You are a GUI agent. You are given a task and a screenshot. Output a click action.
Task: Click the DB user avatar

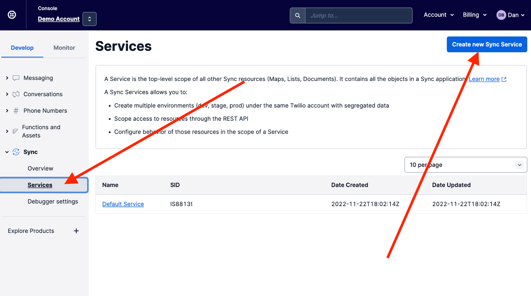point(501,15)
